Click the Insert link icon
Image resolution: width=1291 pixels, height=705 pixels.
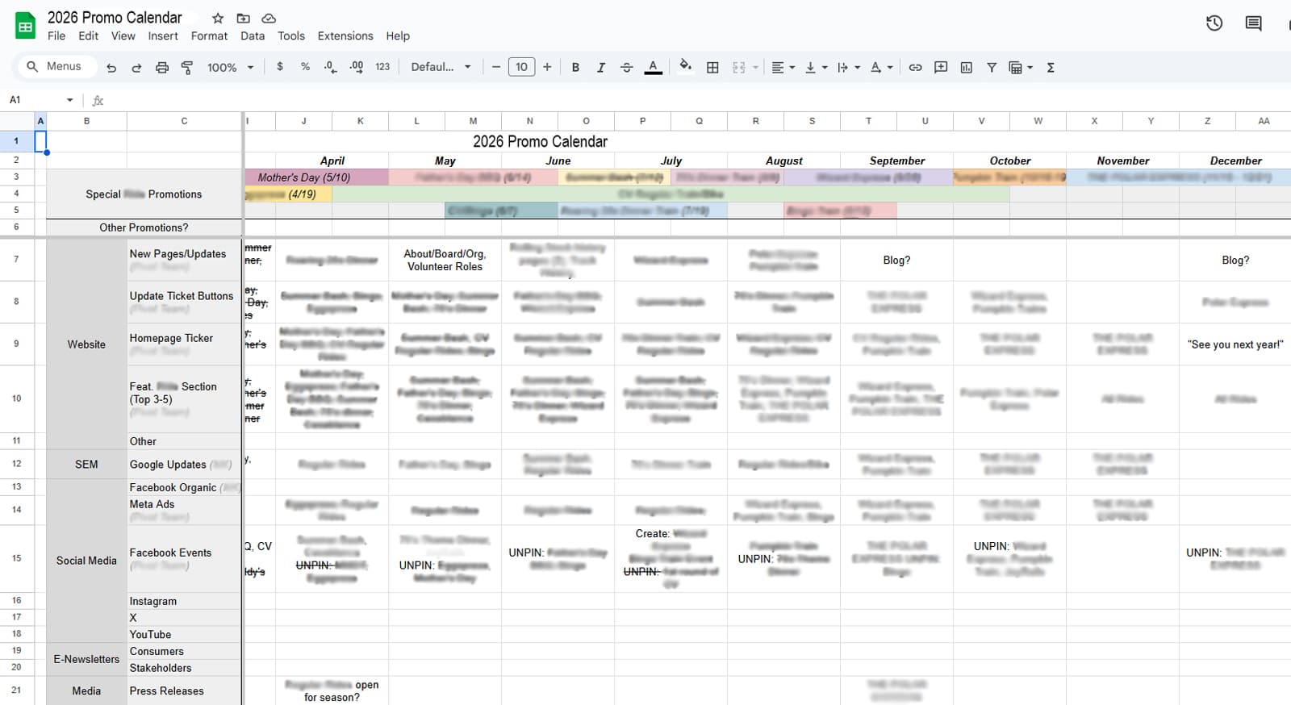pyautogui.click(x=915, y=68)
